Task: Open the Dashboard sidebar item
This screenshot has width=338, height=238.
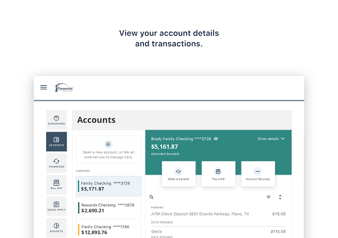Action: [56, 120]
